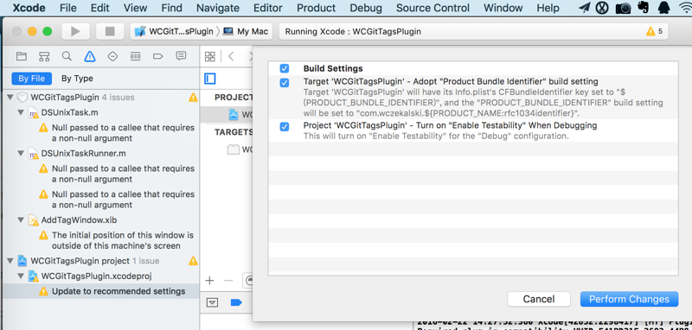692x330 pixels.
Task: Open the Edit menu
Action: tap(100, 8)
